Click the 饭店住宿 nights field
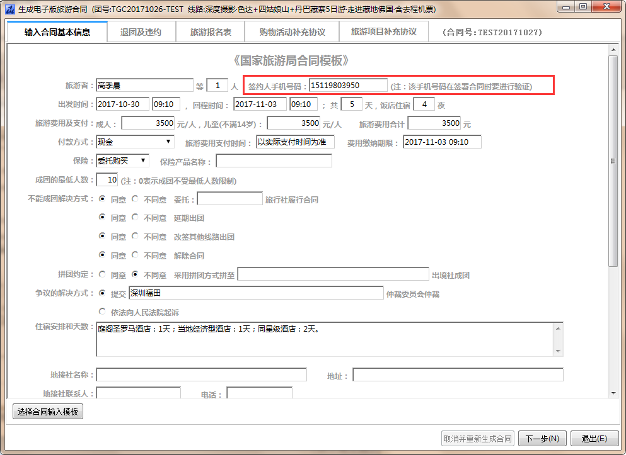The height and width of the screenshot is (455, 626). click(424, 104)
